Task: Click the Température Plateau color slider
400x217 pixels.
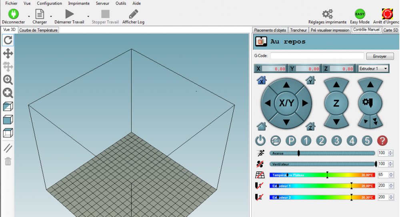Action: pos(322,175)
